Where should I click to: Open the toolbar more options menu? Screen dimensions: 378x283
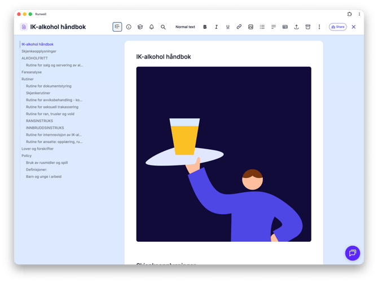319,27
